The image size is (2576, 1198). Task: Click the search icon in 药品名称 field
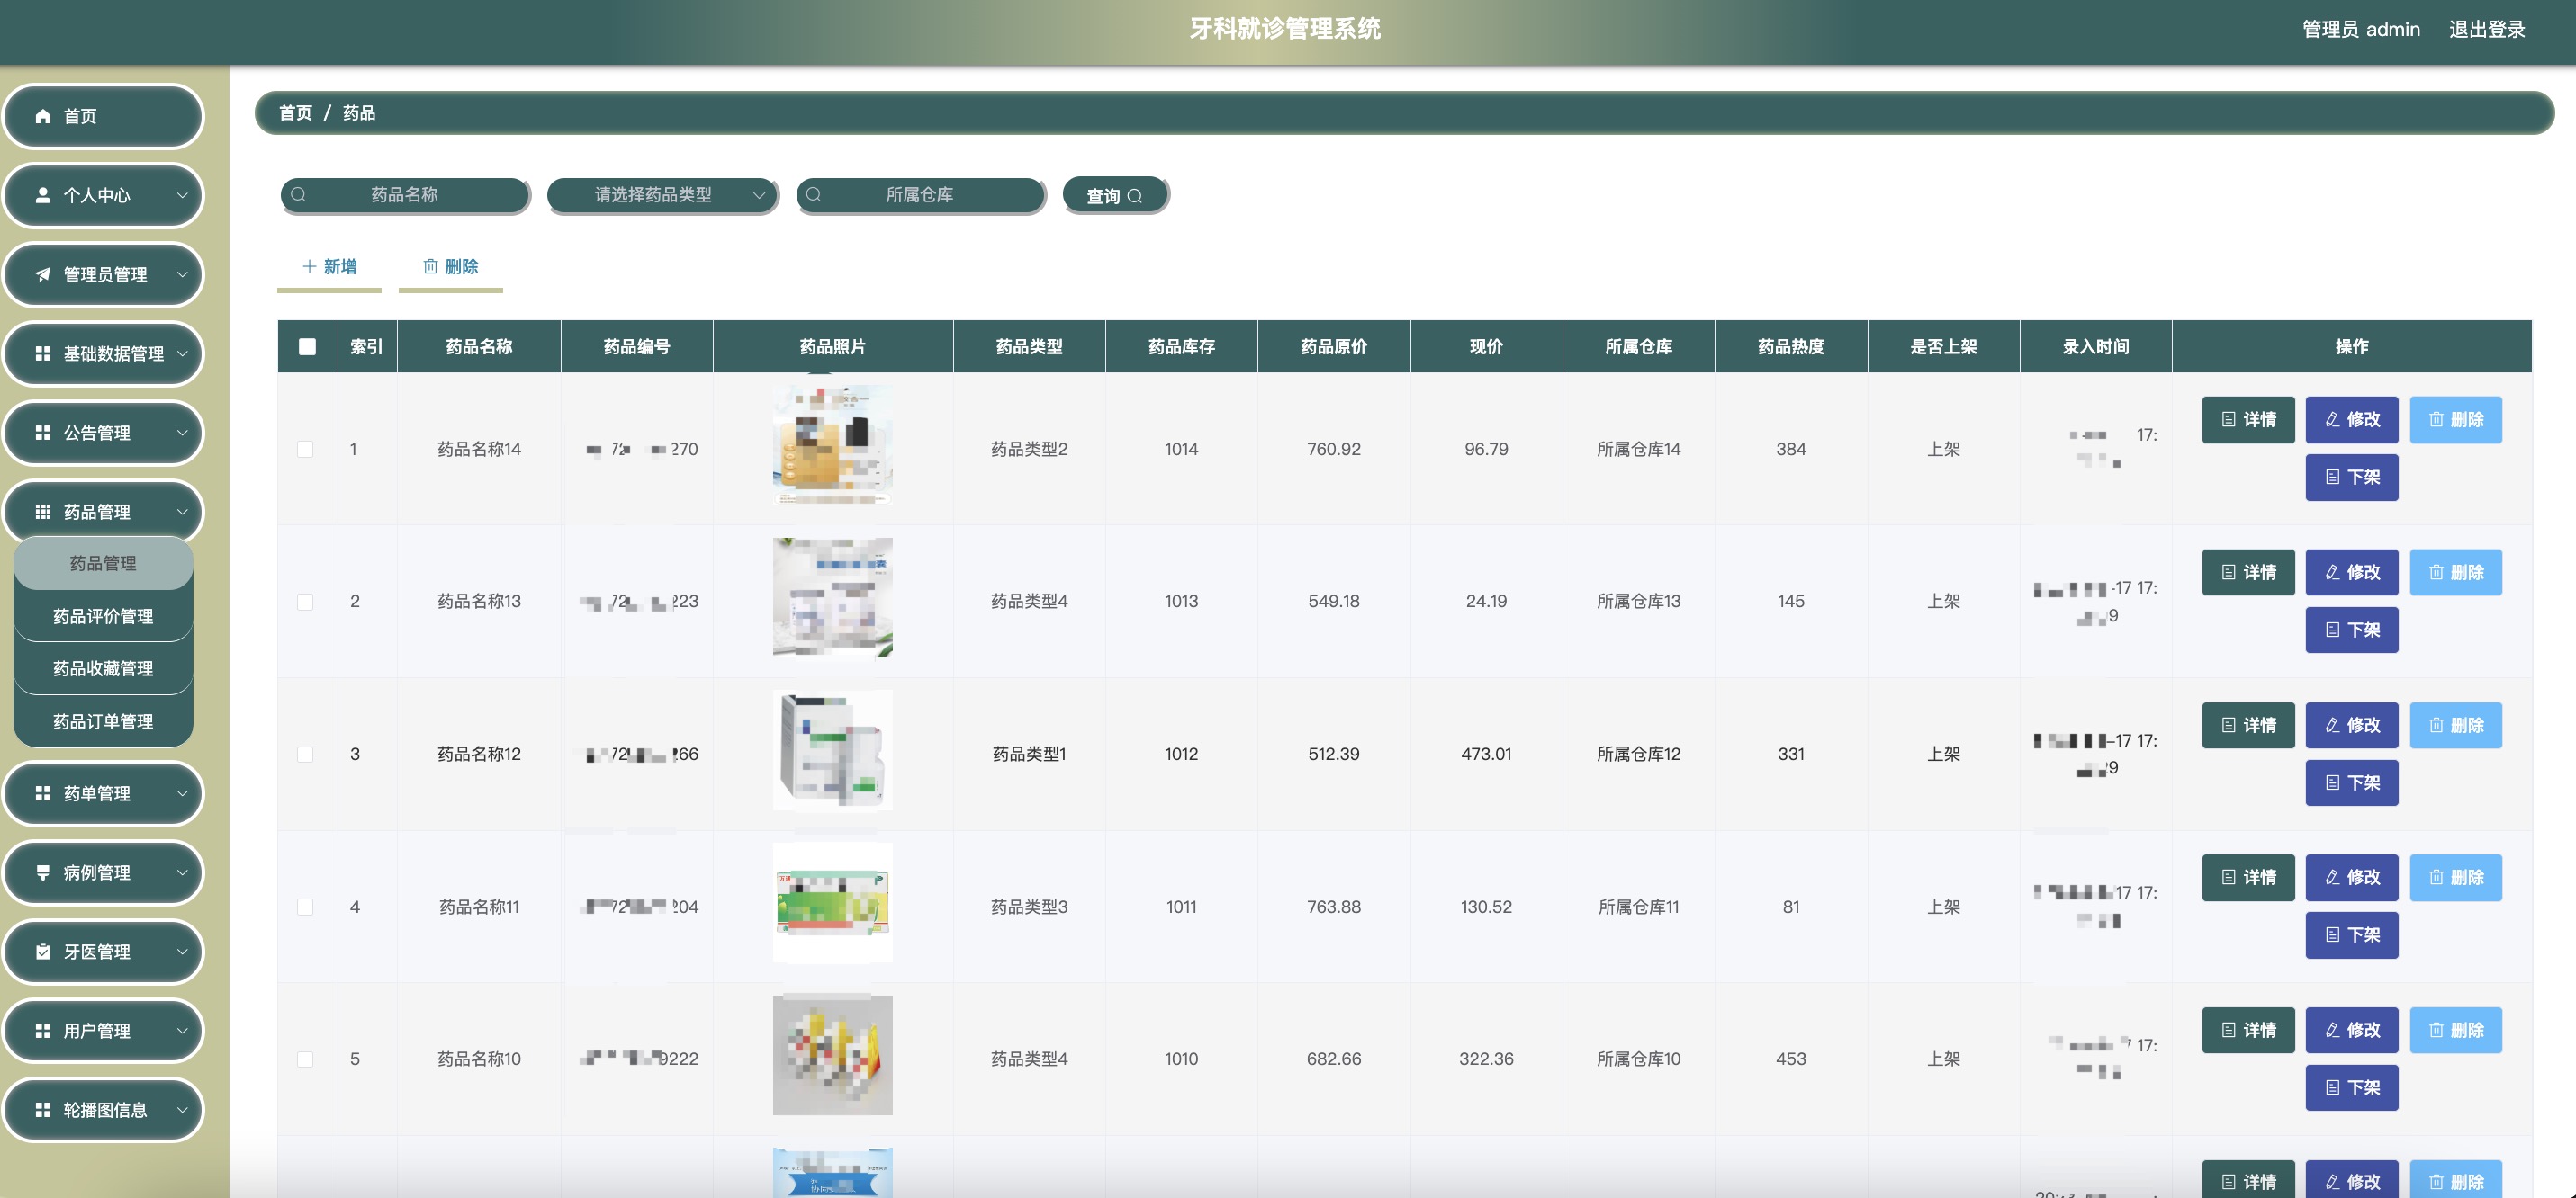[298, 195]
